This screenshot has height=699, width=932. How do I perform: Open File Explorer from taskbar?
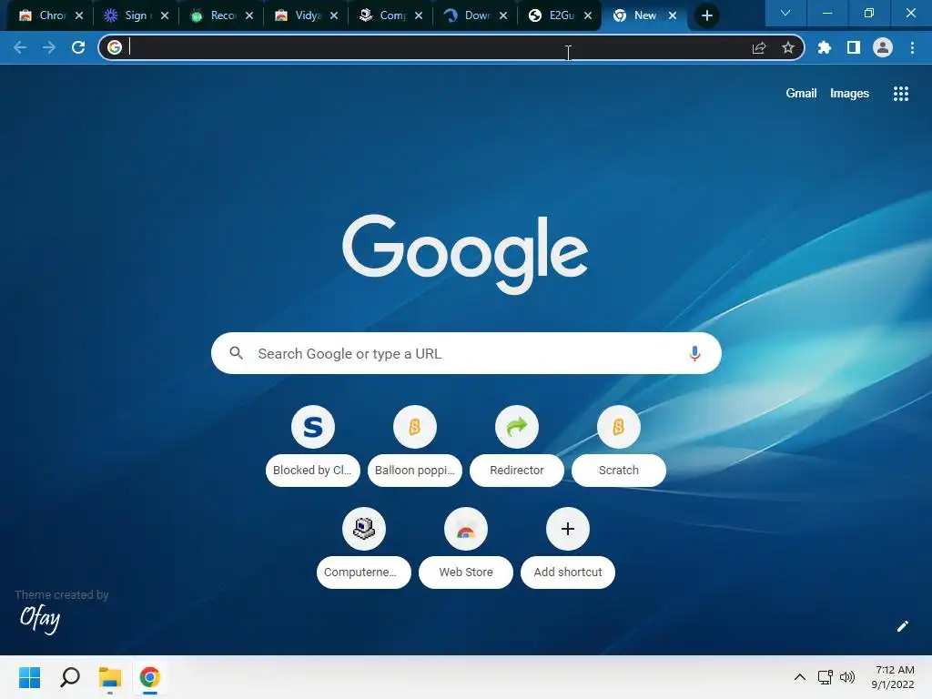click(110, 677)
